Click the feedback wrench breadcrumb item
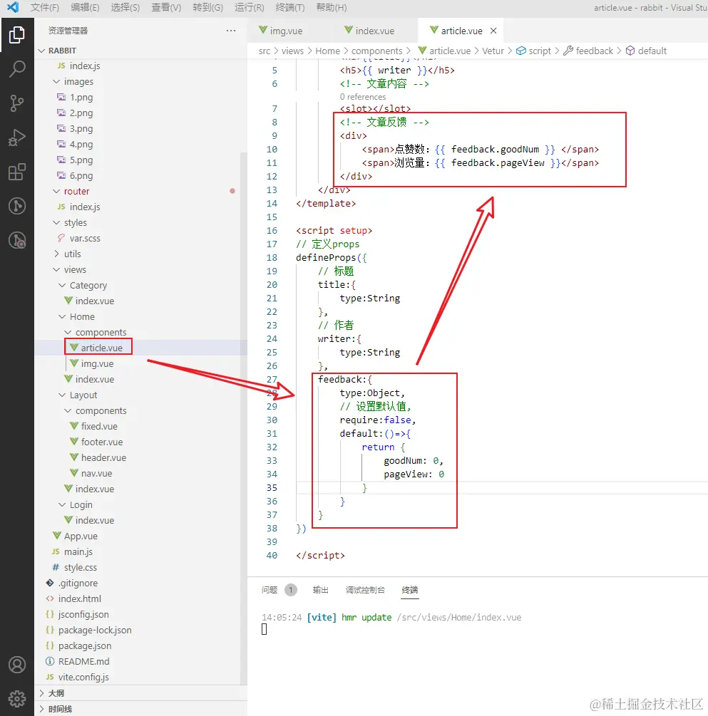The width and height of the screenshot is (708, 716). tap(588, 51)
